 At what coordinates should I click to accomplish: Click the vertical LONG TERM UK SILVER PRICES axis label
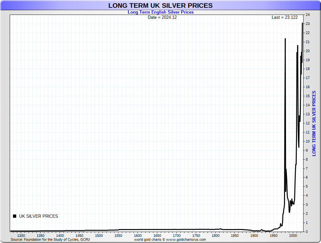point(314,123)
